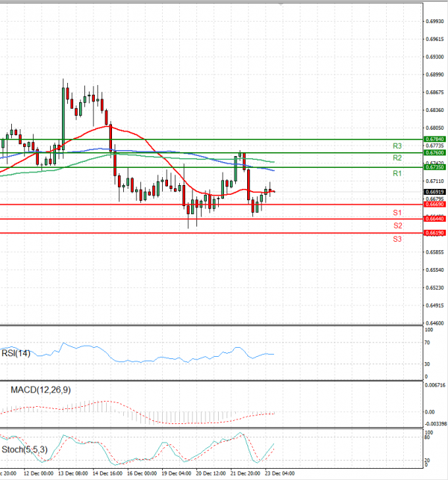Click the Stoch(5,5,3) indicator label

coord(25,449)
